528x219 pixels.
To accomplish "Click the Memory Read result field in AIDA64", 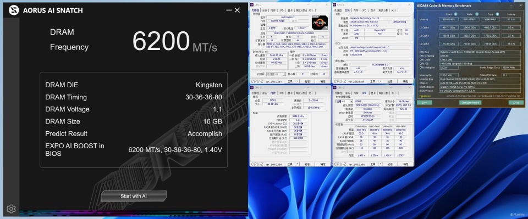I will pos(449,19).
